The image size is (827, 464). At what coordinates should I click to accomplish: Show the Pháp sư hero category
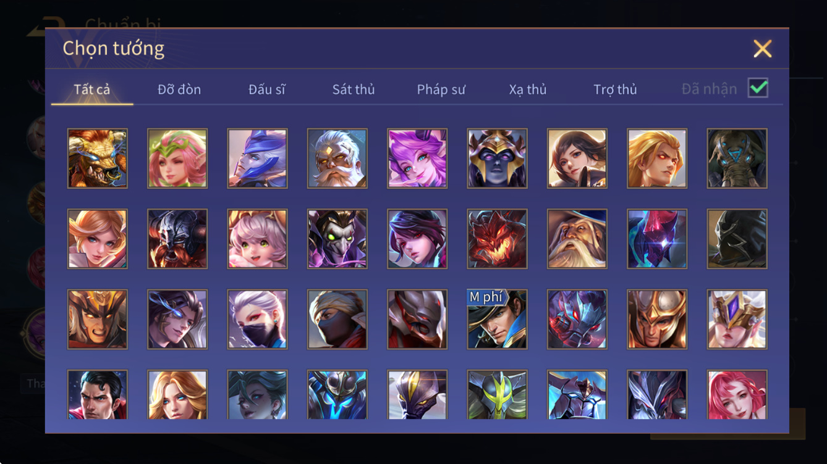[x=441, y=89]
